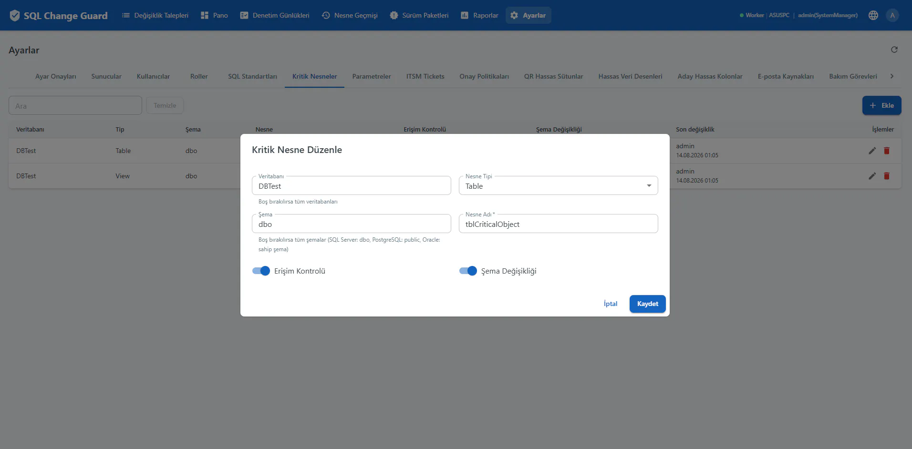The image size is (912, 449).
Task: Click the globe language icon
Action: pyautogui.click(x=873, y=15)
